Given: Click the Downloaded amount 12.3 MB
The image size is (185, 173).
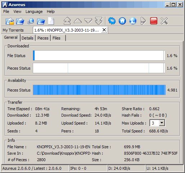Looking at the screenshot, I should (x=42, y=115).
